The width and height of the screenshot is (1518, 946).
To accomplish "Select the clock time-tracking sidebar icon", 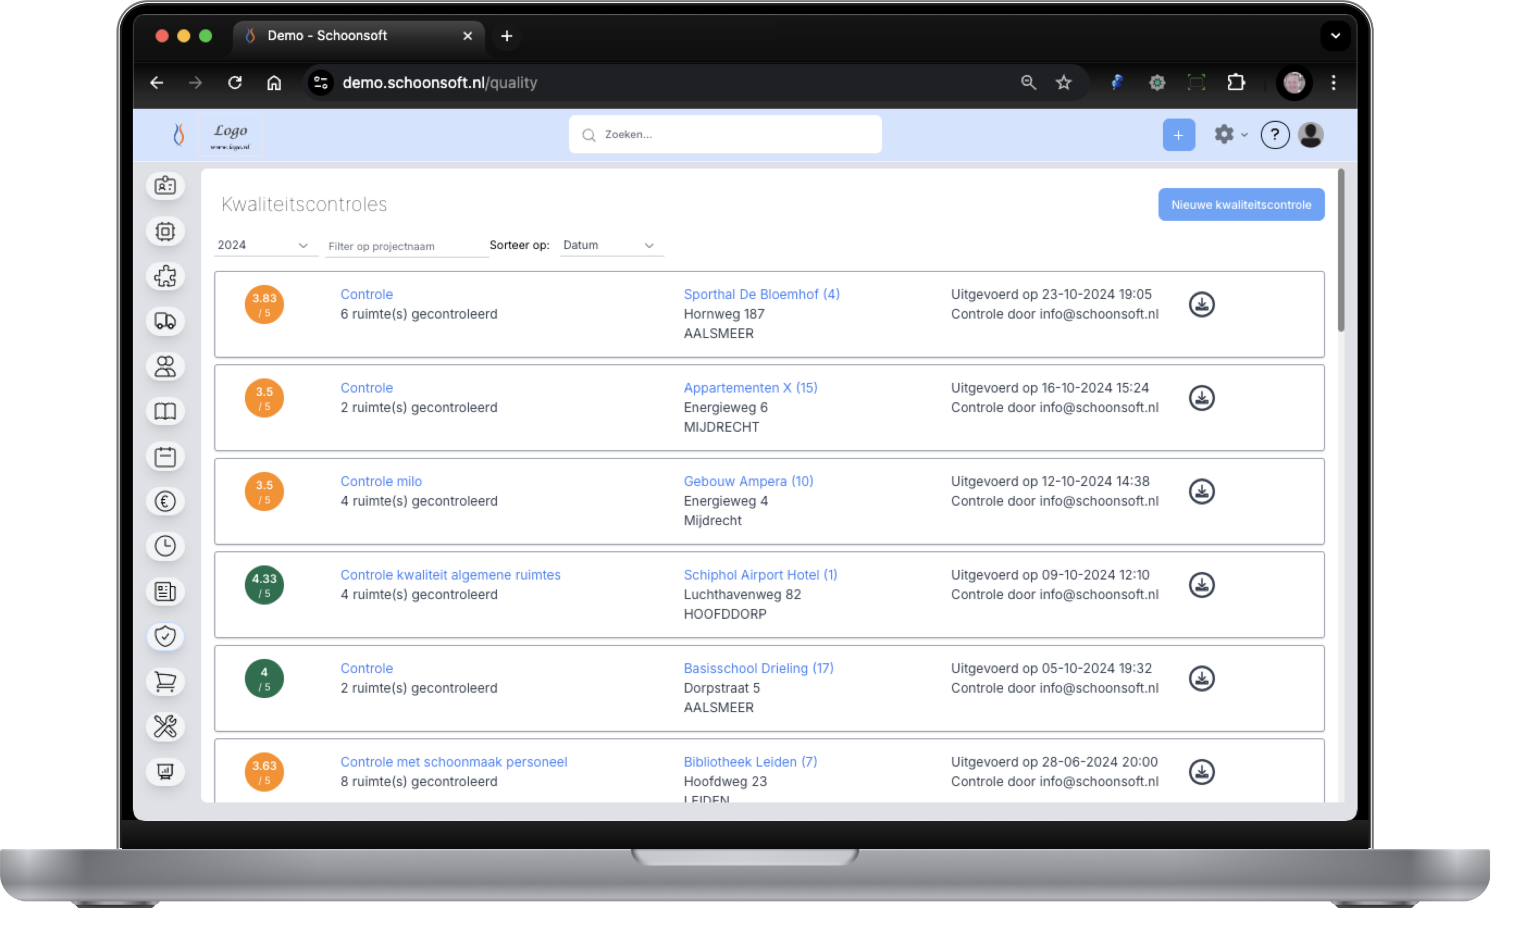I will [165, 546].
